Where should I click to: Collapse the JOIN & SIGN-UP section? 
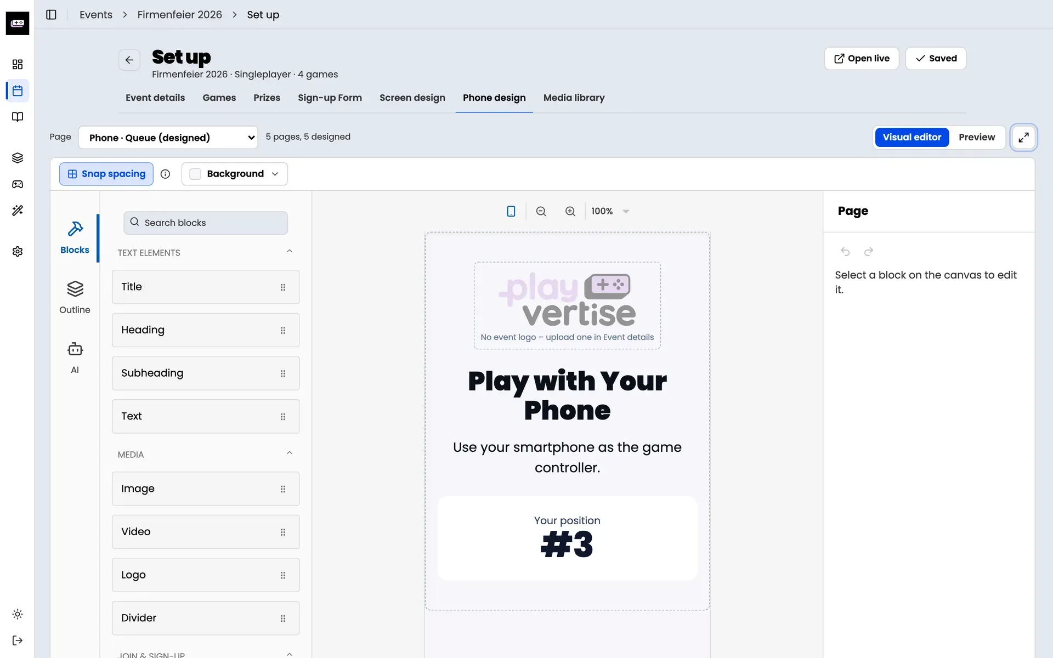tap(290, 654)
